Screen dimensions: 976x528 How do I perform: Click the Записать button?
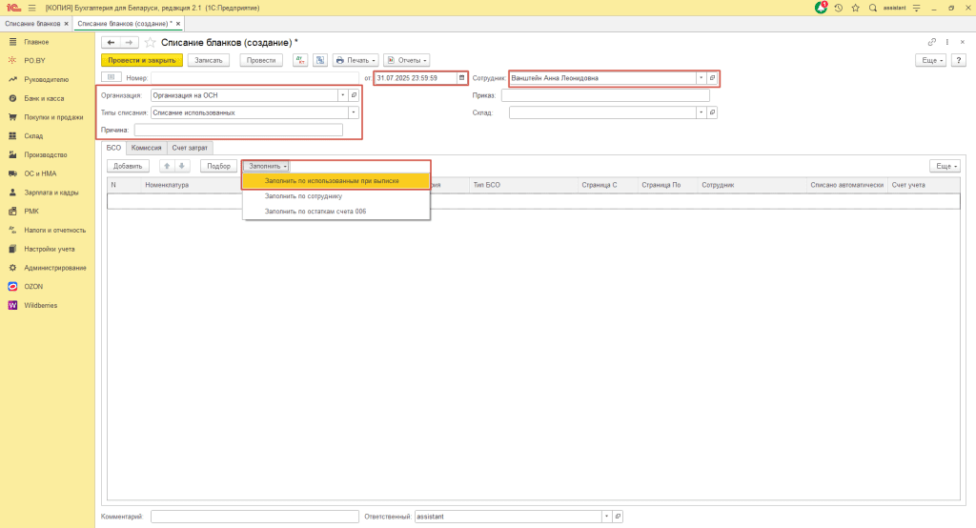click(x=209, y=60)
